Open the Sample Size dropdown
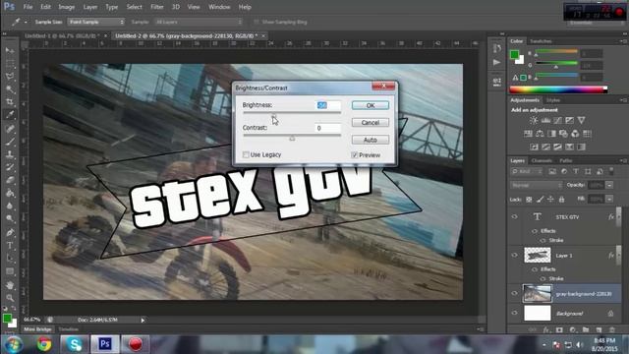 pyautogui.click(x=96, y=22)
